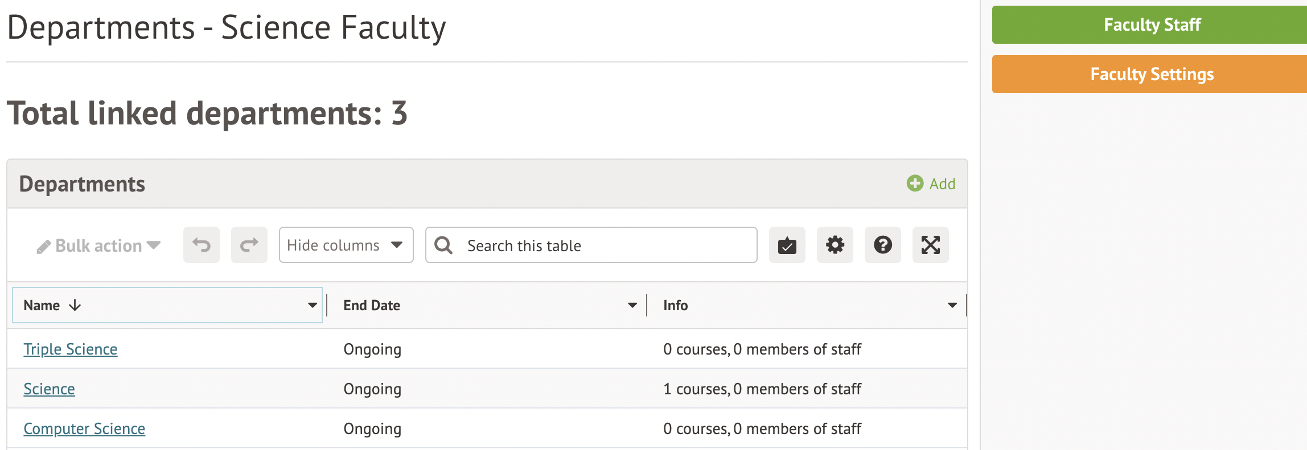Screen dimensions: 1307x450
Task: Open the Hide columns dropdown
Action: pos(346,245)
